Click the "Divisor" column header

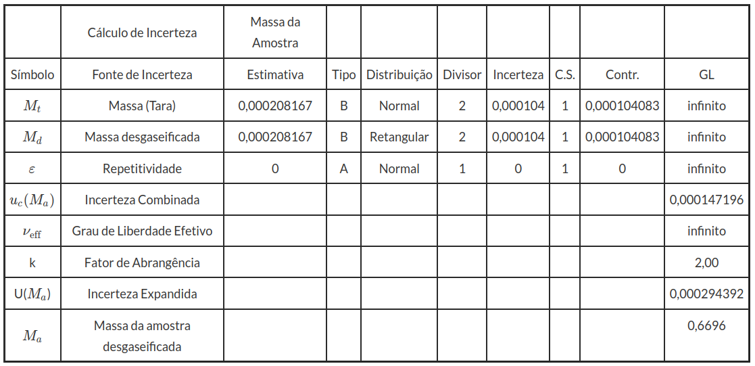click(x=462, y=75)
